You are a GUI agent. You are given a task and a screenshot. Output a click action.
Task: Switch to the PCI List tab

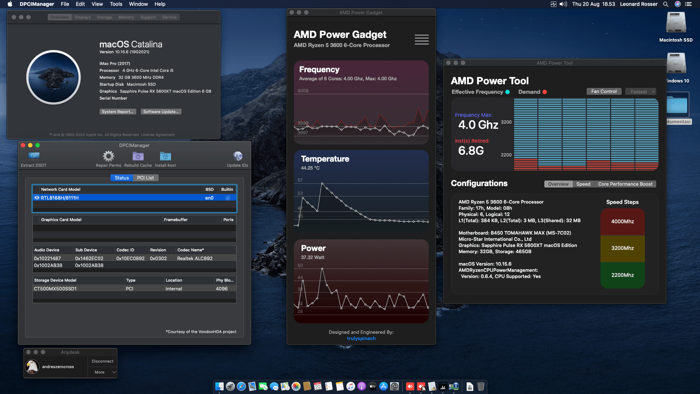click(145, 178)
